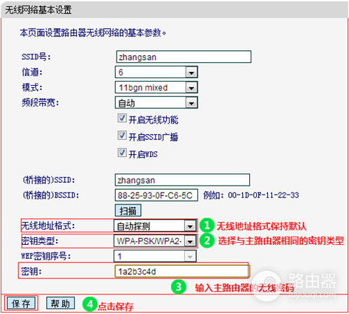
Task: Click the green step 2 circle marker
Action: point(207,241)
